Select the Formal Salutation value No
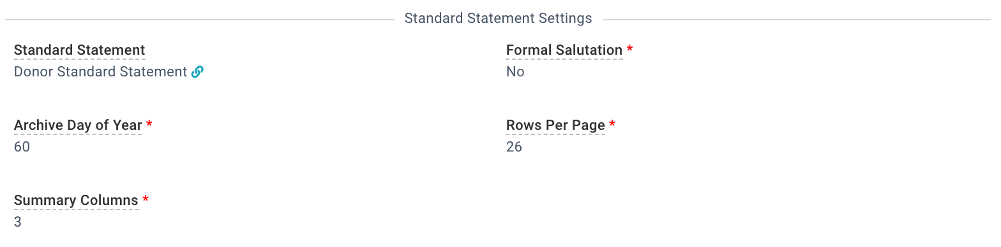1001x247 pixels. pos(515,72)
